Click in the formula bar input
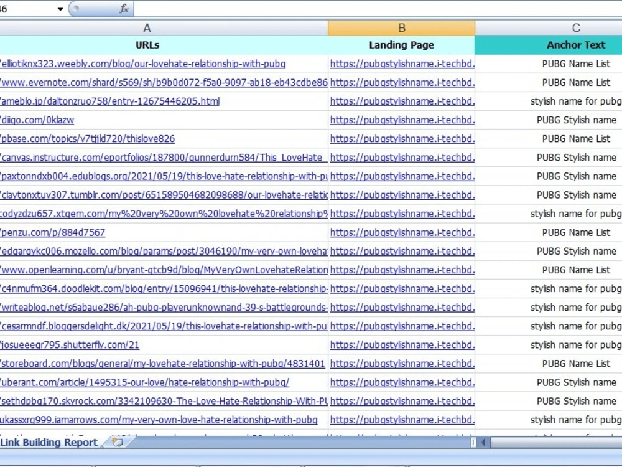This screenshot has height=467, width=622. 378,9
